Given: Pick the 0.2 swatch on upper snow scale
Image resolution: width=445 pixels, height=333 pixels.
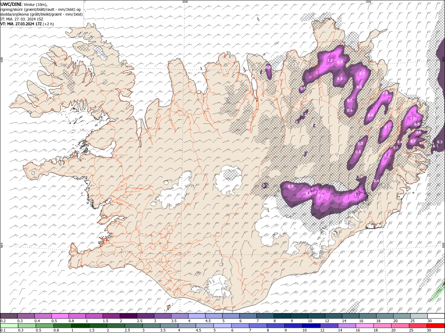Looking at the screenshot, I should (x=9, y=316).
